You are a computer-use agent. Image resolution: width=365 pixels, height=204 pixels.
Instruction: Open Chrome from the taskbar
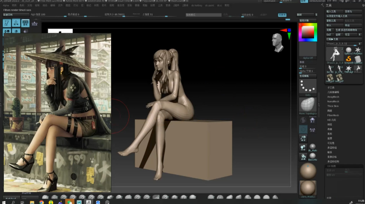point(41,202)
